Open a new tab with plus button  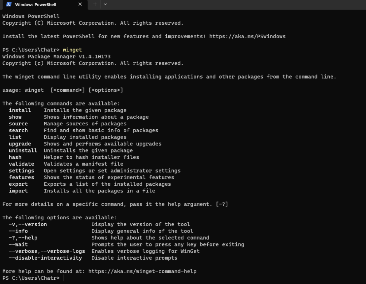pos(95,4)
